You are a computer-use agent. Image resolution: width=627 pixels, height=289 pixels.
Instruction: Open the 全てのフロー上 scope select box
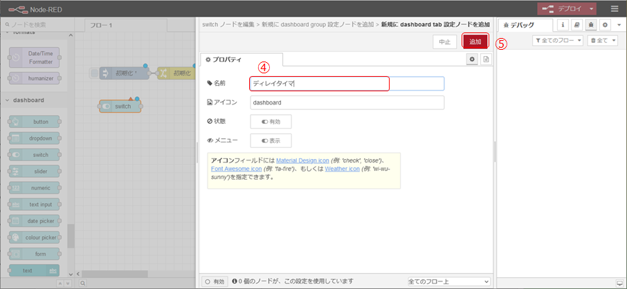(x=448, y=281)
